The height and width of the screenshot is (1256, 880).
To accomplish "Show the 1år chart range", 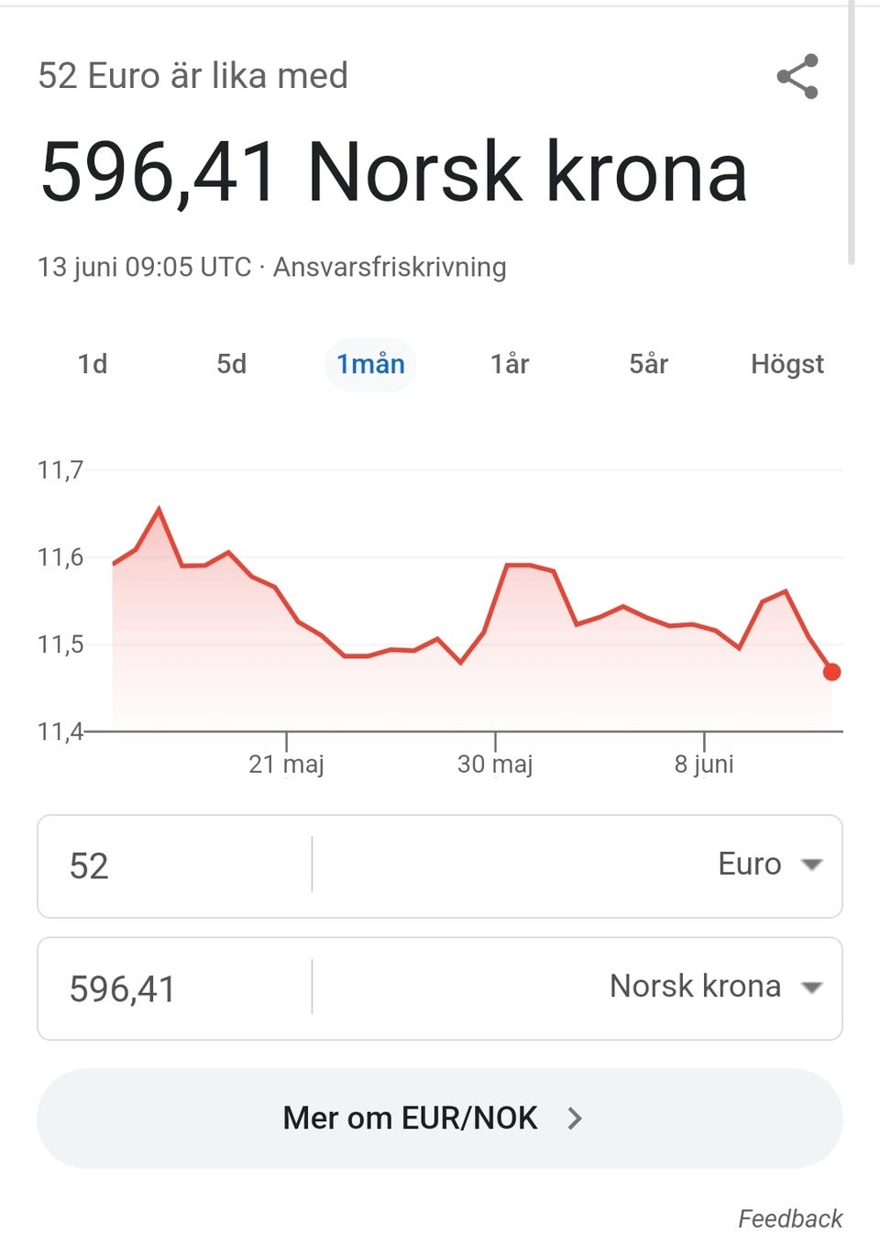I will 510,364.
